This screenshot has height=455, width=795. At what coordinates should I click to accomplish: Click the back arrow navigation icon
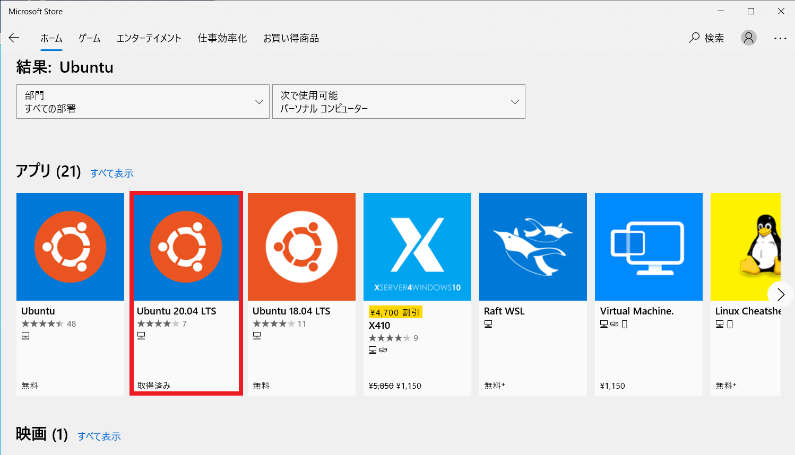coord(14,38)
